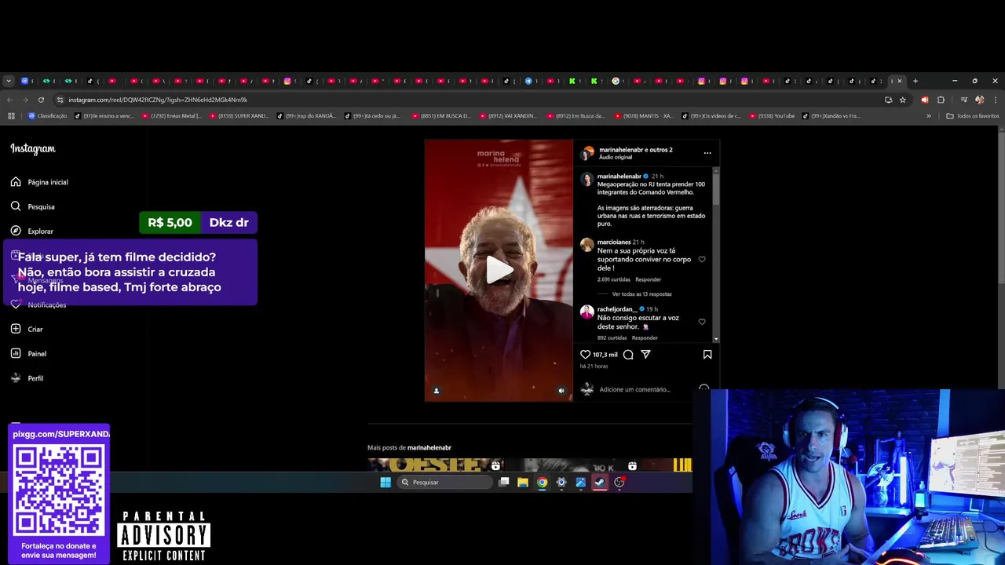Open (8159) SUPER XAND... bookmark

[239, 116]
